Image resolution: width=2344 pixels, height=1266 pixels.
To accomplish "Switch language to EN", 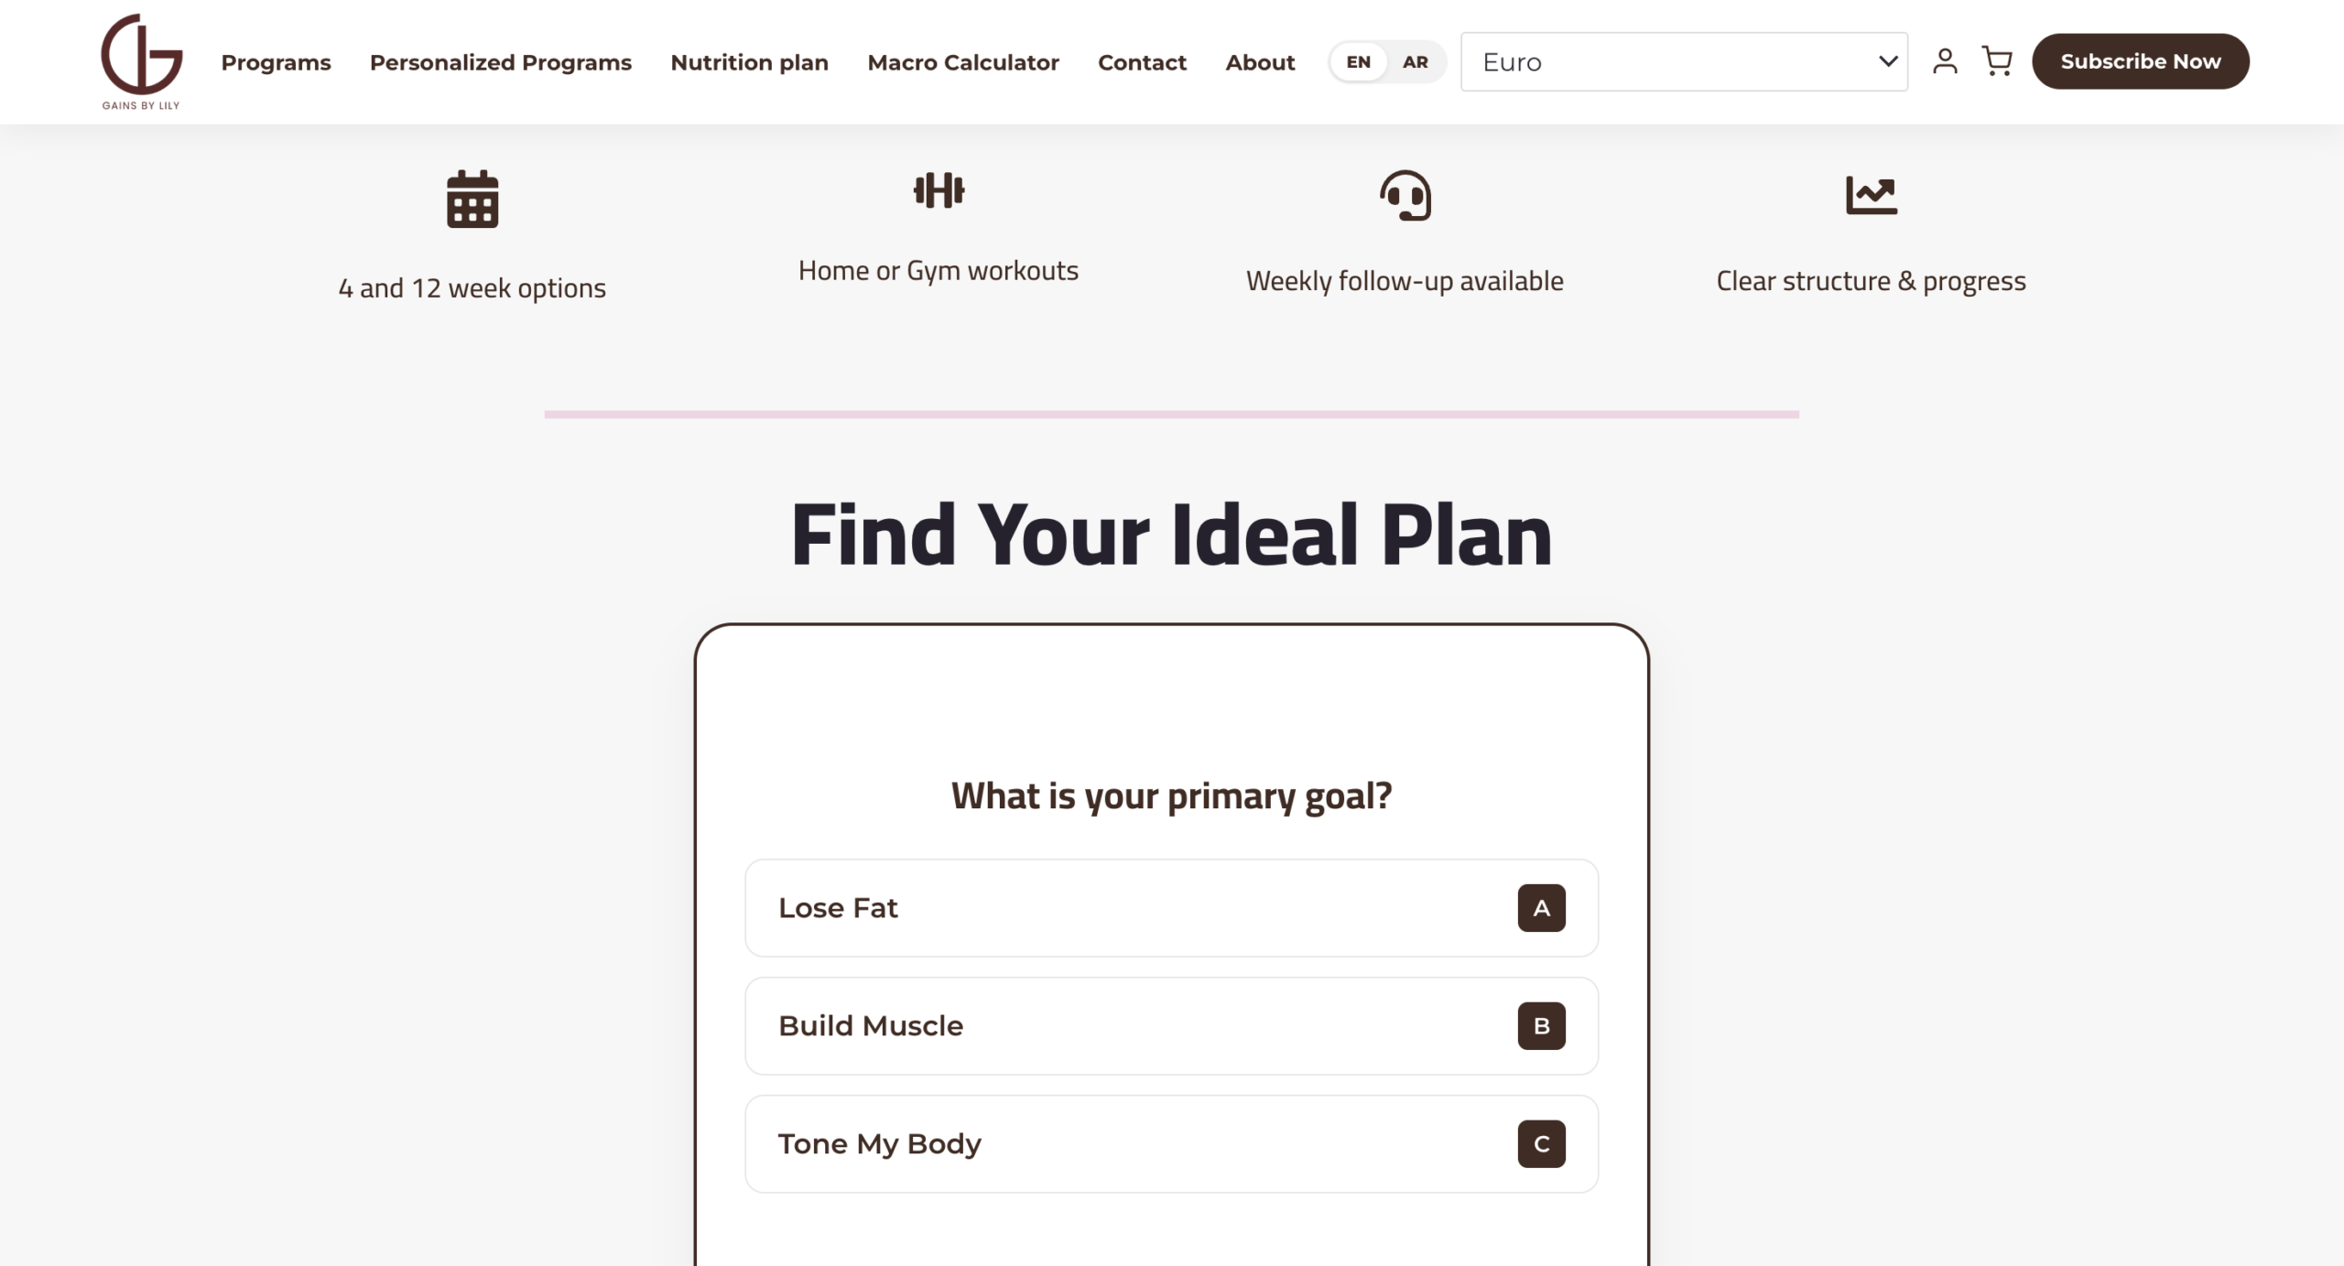I will (1358, 62).
